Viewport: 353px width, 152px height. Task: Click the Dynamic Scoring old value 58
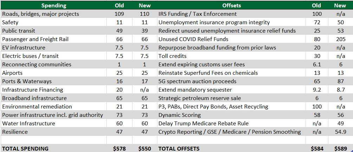tap(317, 115)
